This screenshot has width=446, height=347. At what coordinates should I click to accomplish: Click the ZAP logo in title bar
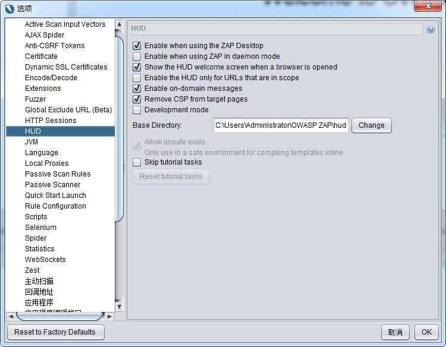click(x=10, y=8)
